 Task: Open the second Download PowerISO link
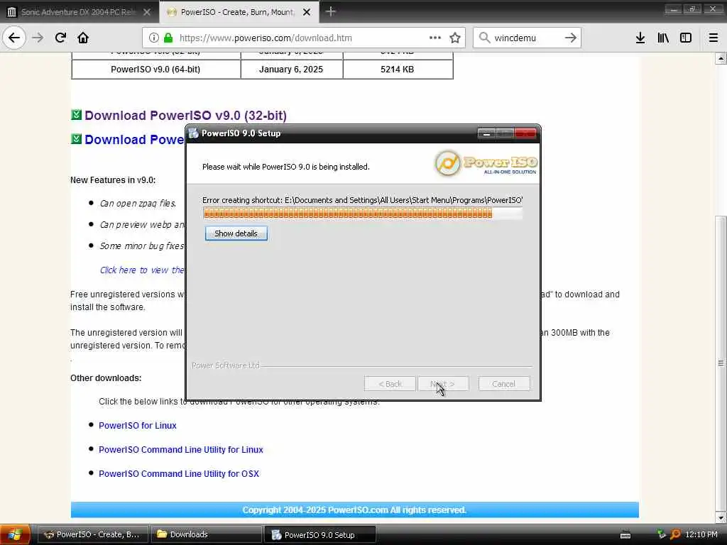(134, 140)
